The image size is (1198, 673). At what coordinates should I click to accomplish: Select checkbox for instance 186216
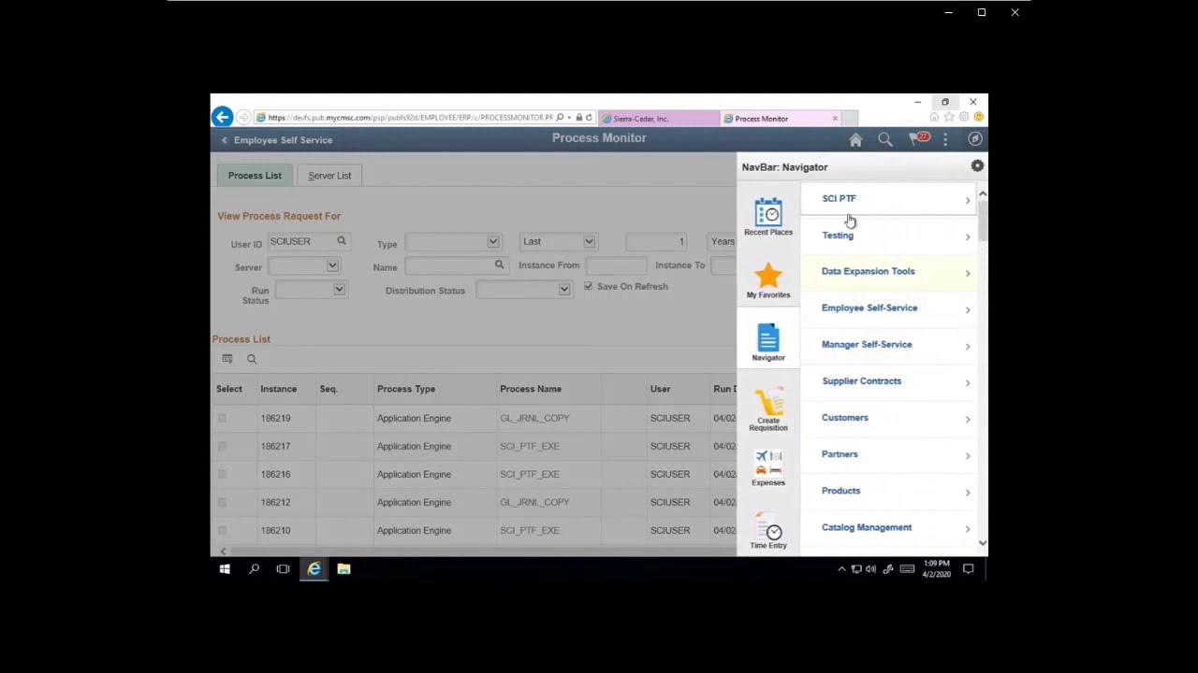click(222, 474)
